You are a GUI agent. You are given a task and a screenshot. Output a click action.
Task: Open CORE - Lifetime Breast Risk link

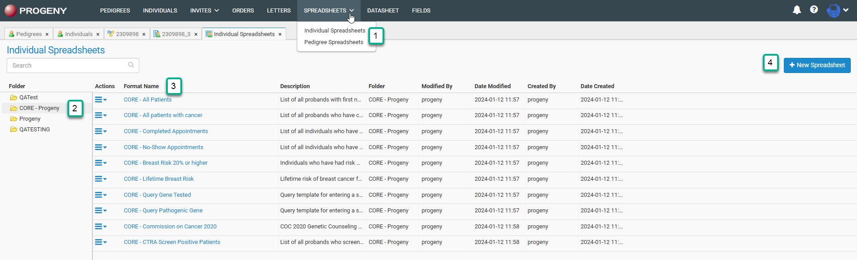click(158, 179)
